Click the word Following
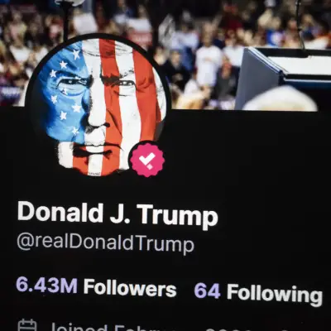Screen dimensions: 331x331 [275, 295]
